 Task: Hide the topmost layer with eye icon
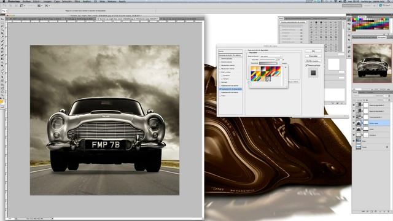[354, 105]
